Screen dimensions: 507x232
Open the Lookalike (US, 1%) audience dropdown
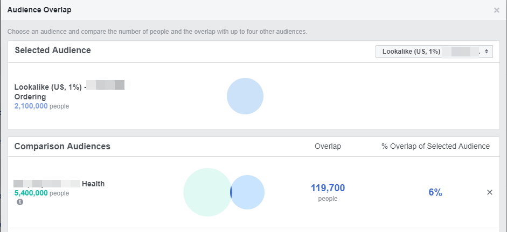tap(434, 52)
